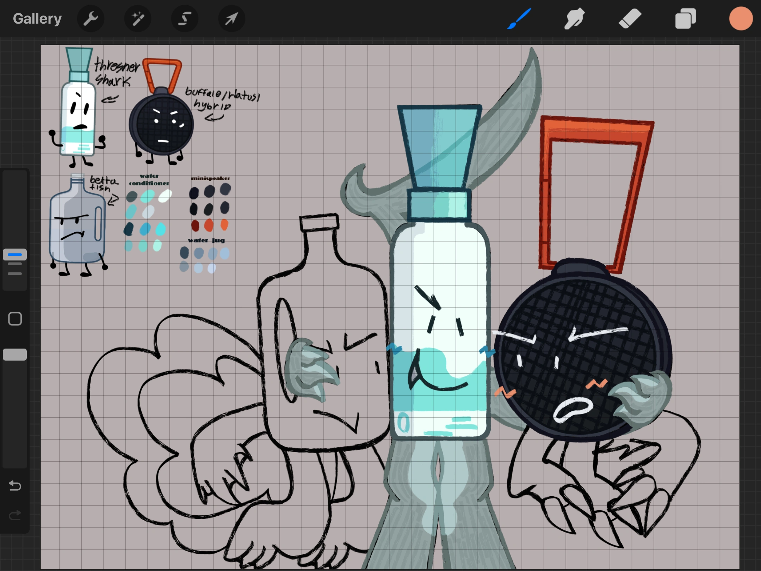Activate the Selection S-shaped tool
This screenshot has width=761, height=571.
pos(184,18)
